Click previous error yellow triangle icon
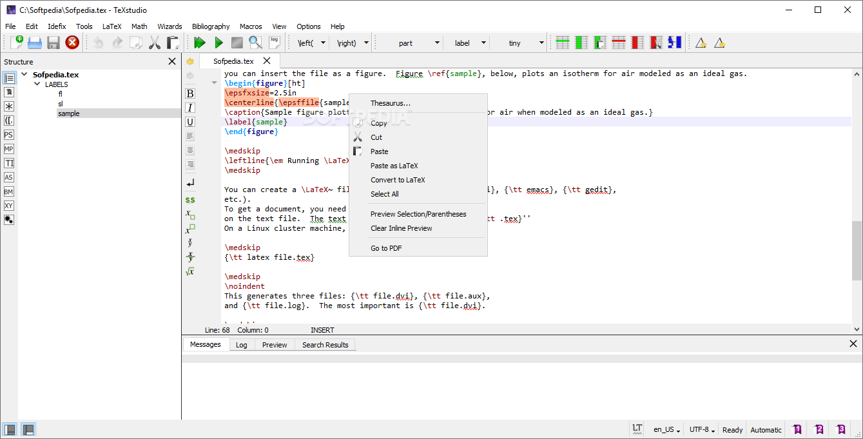Screen dimensions: 863x439 701,43
